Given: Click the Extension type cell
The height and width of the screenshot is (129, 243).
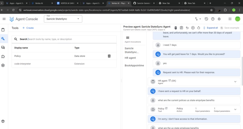Looking at the screenshot, I should tap(79, 64).
